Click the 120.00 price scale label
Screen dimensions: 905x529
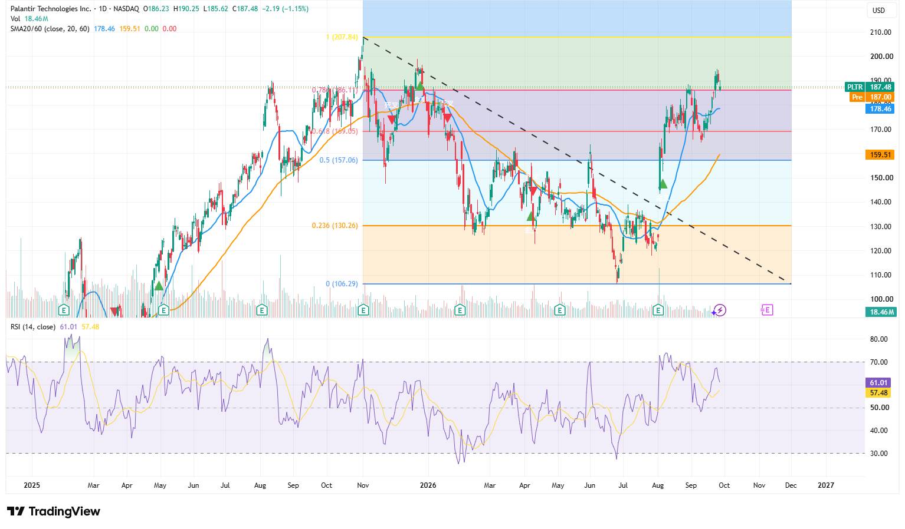881,250
